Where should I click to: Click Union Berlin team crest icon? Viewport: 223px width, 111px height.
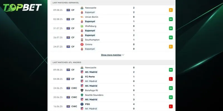[x=82, y=17]
